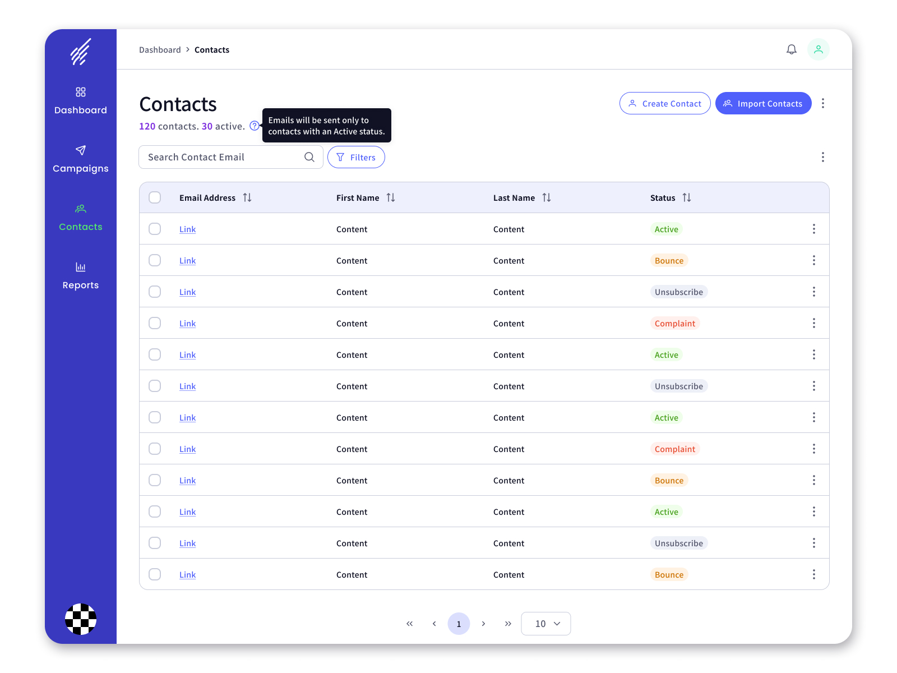Check the last row's Bounce contact checkbox
897x673 pixels.
coord(155,574)
